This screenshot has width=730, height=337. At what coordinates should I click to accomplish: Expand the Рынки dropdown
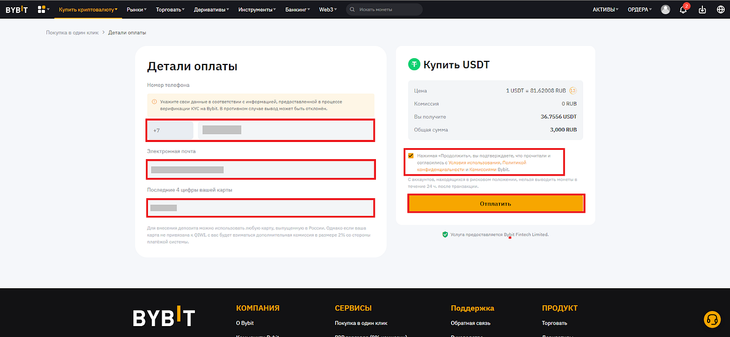[x=137, y=9]
